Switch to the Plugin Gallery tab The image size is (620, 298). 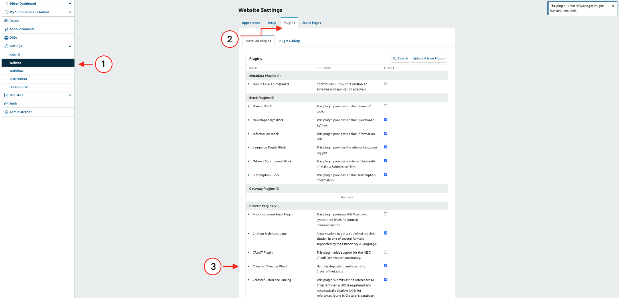(289, 41)
